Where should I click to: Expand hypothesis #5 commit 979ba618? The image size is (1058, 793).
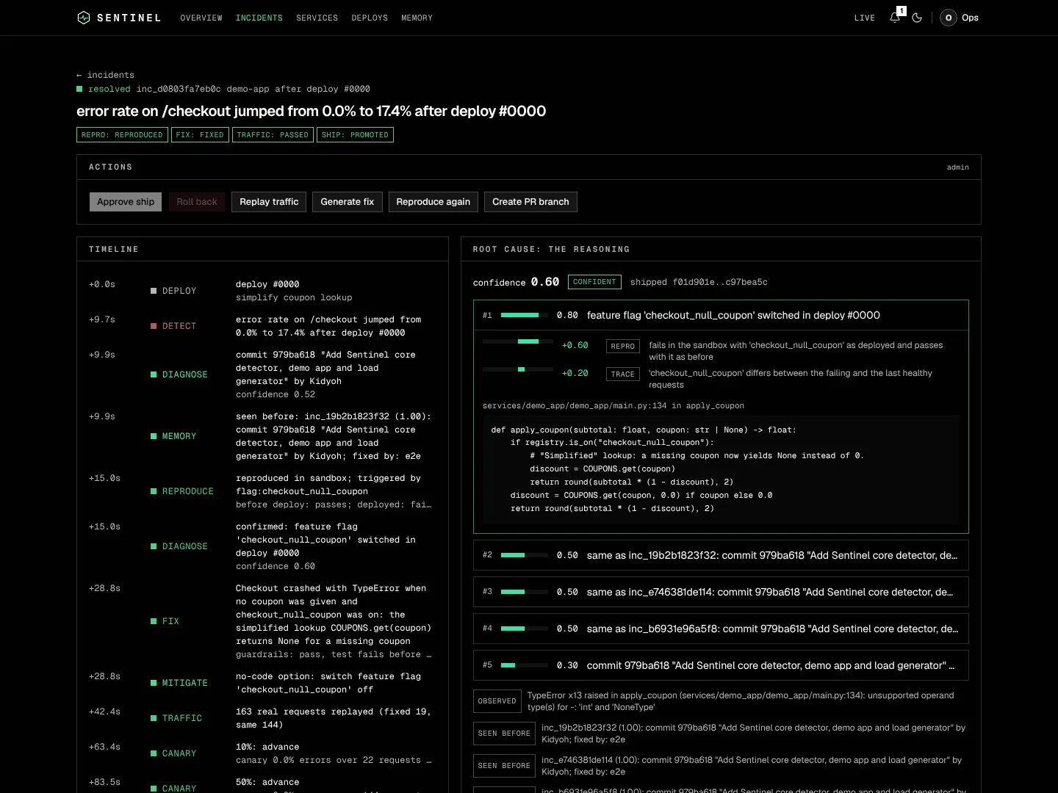(721, 665)
